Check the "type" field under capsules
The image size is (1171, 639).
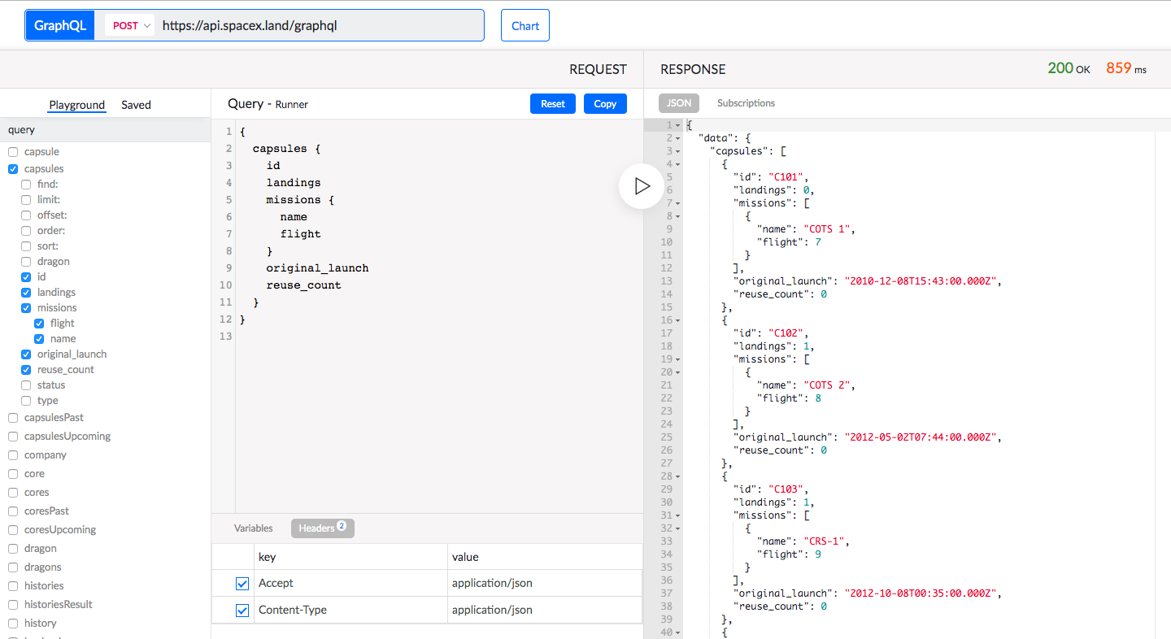click(25, 400)
